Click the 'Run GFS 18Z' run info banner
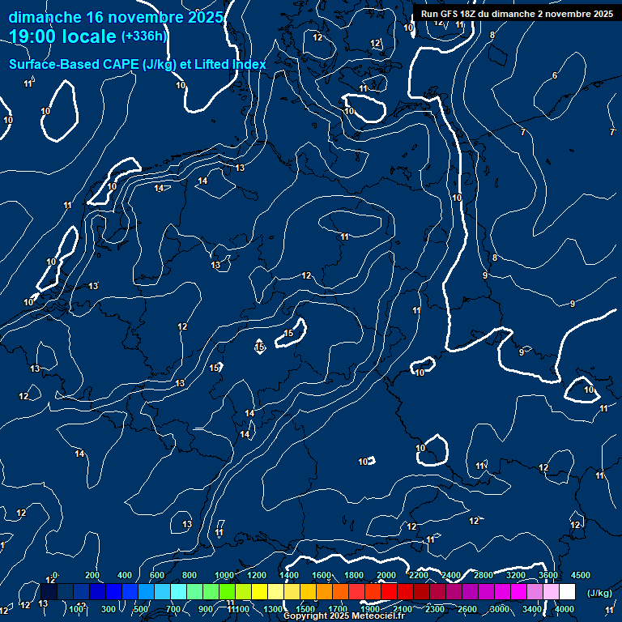Viewport: 622px width, 622px height. pyautogui.click(x=517, y=14)
